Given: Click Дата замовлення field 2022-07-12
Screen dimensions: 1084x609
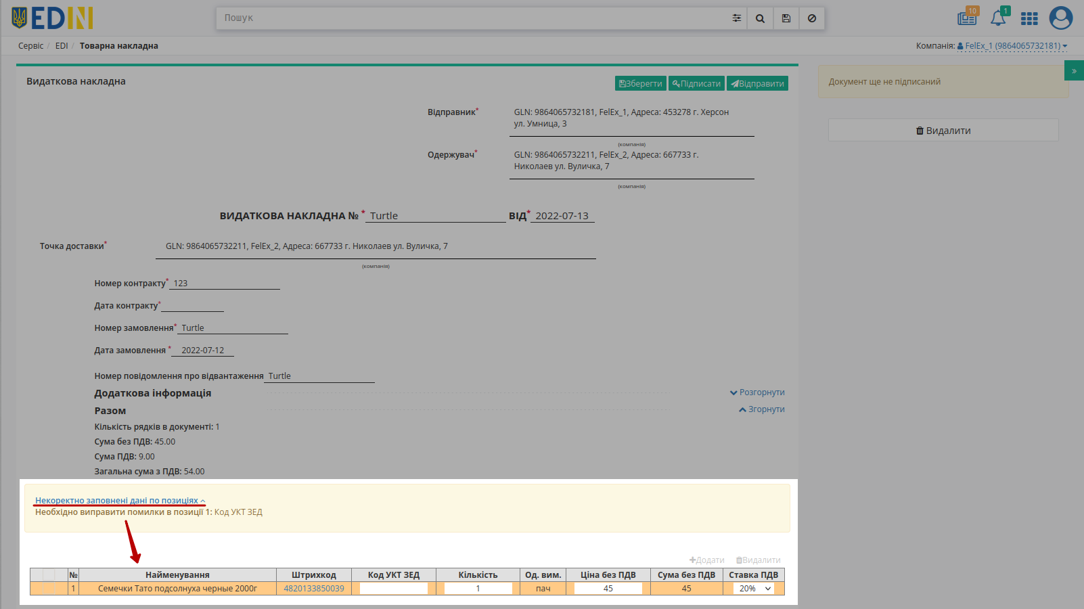Looking at the screenshot, I should click(x=203, y=351).
